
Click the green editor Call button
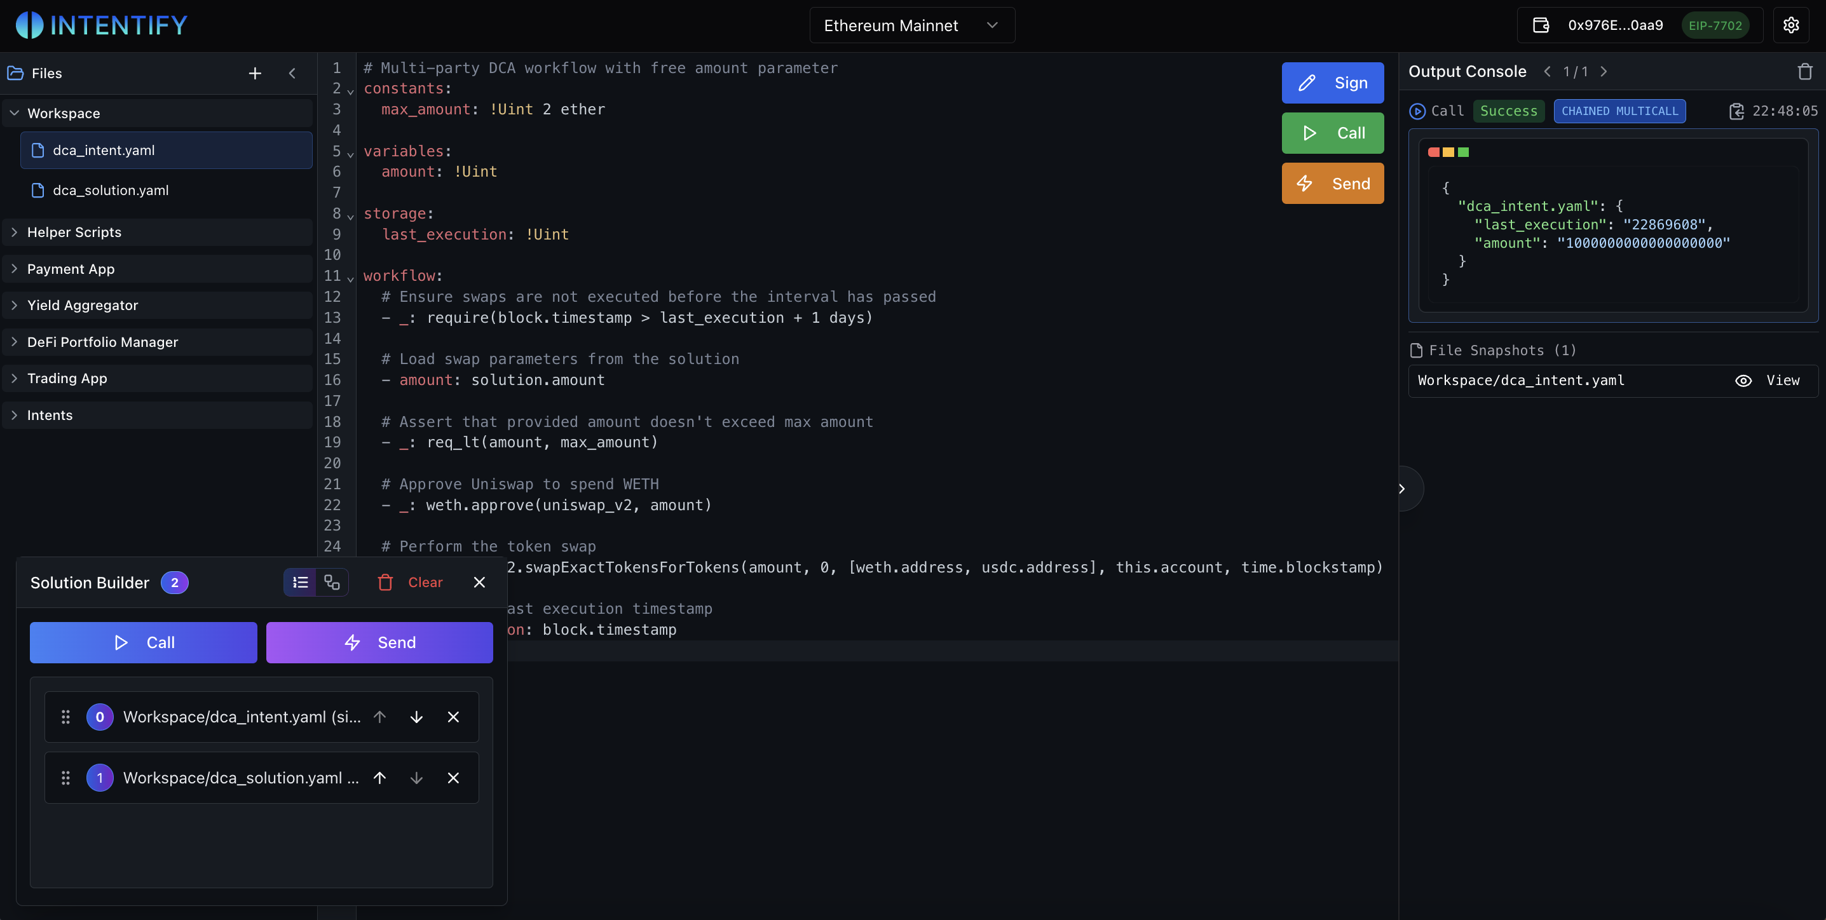pos(1333,133)
